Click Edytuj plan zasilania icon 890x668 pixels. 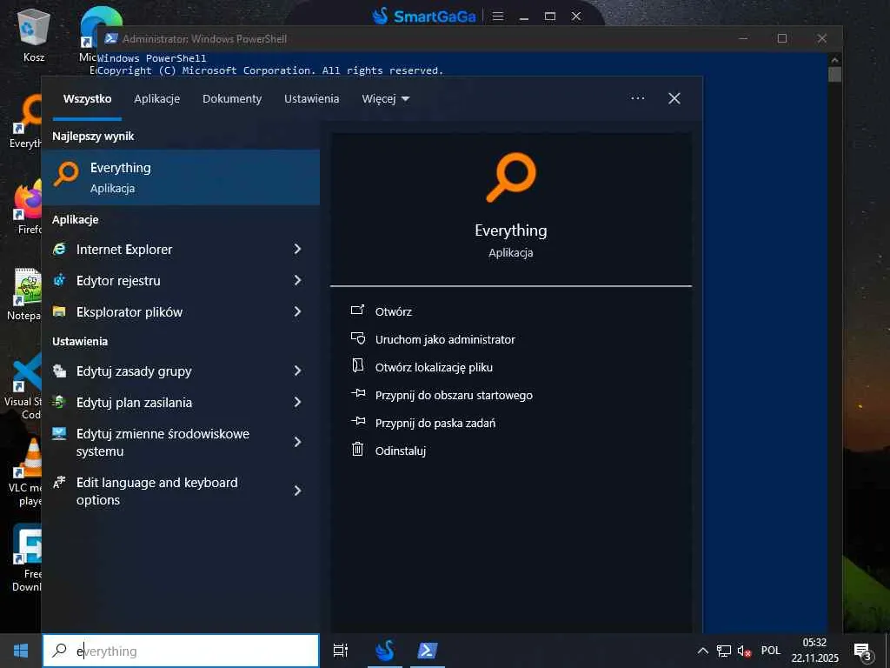pos(60,402)
